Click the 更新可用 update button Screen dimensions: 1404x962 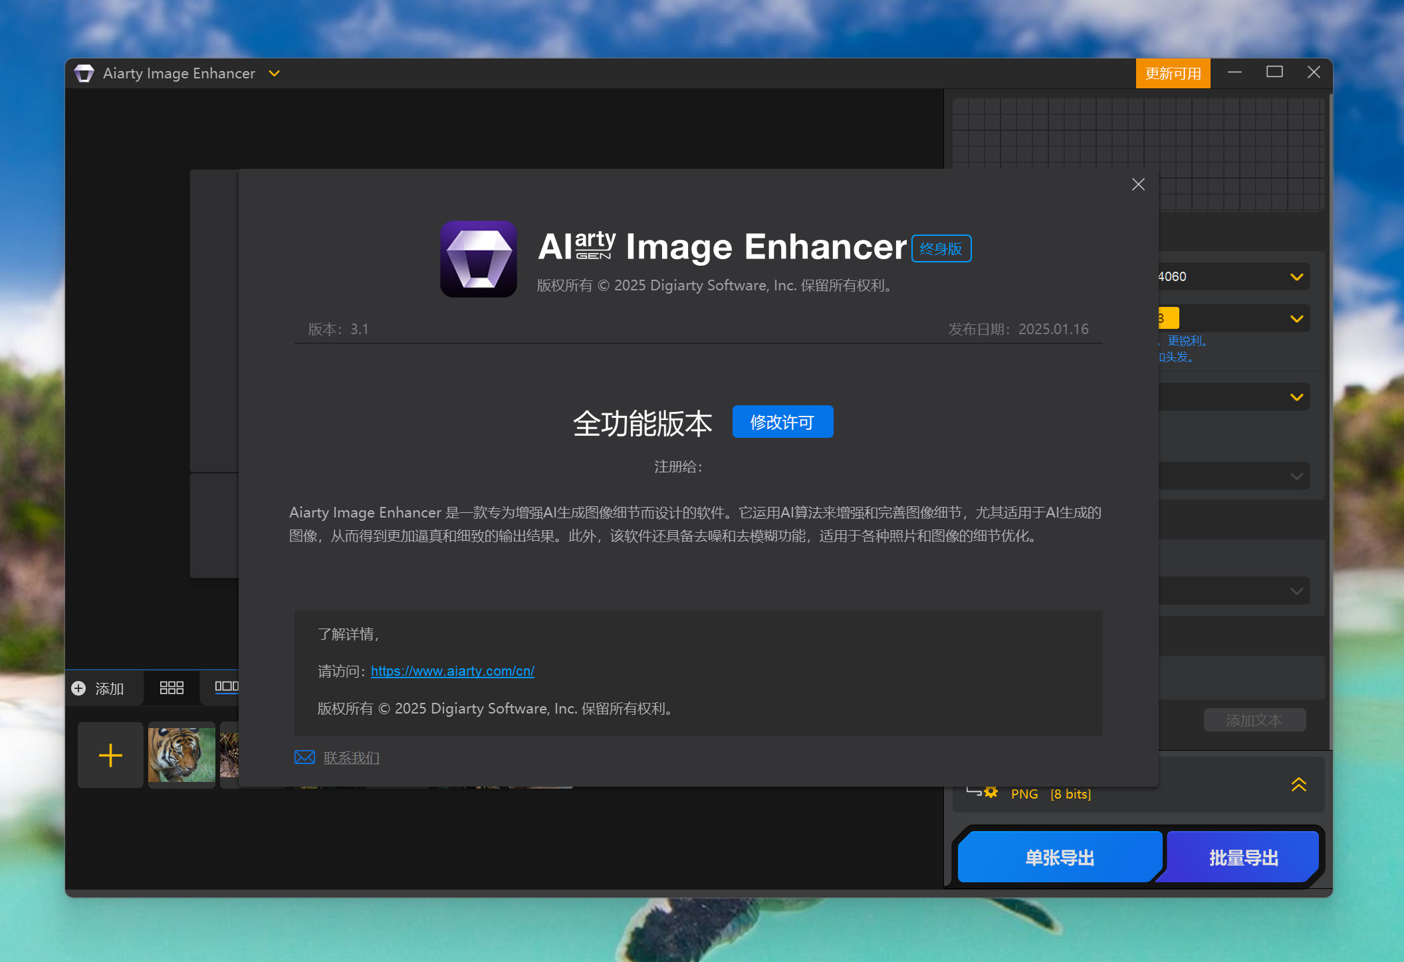coord(1173,73)
